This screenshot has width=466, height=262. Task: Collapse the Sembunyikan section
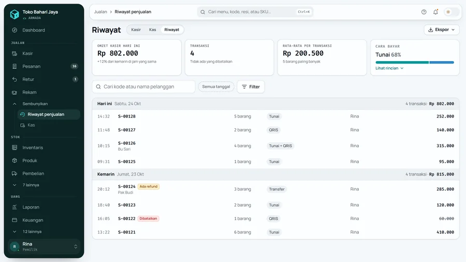tap(44, 104)
